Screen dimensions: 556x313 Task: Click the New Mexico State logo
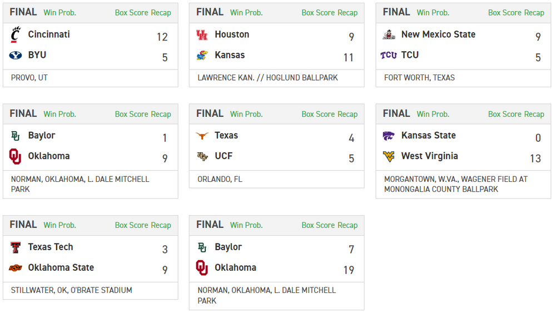point(389,34)
